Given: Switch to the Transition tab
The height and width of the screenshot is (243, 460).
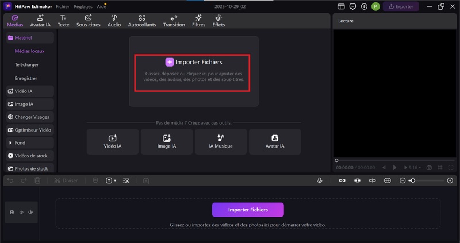Looking at the screenshot, I should click(x=174, y=21).
